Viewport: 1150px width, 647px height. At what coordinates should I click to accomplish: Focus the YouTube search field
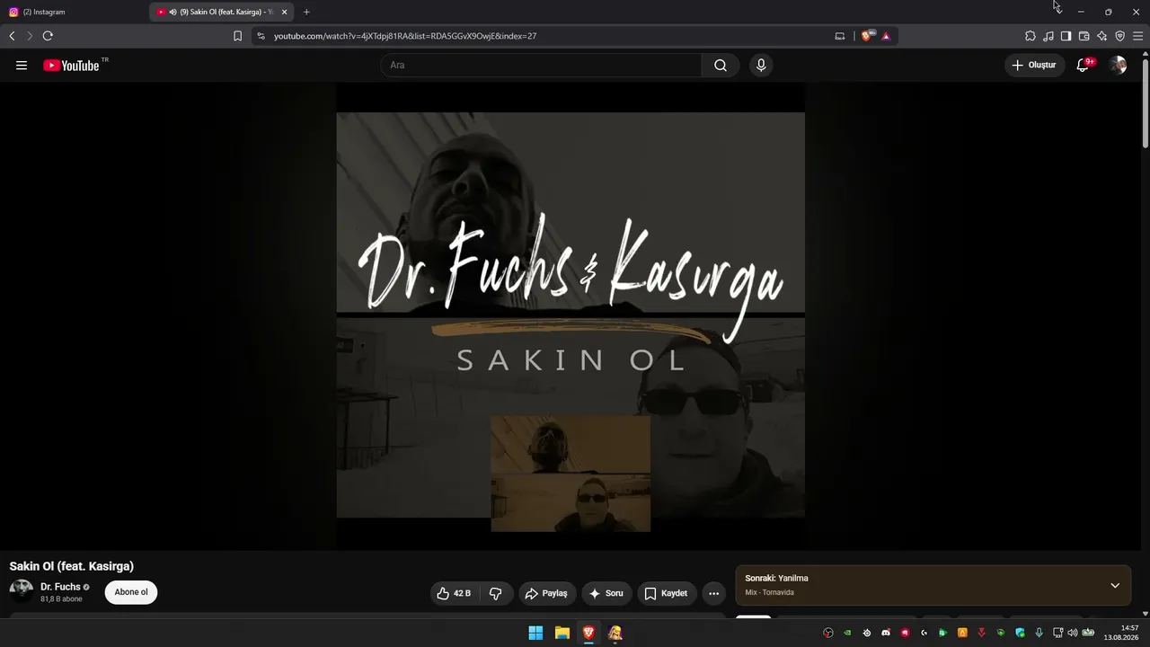pyautogui.click(x=541, y=66)
